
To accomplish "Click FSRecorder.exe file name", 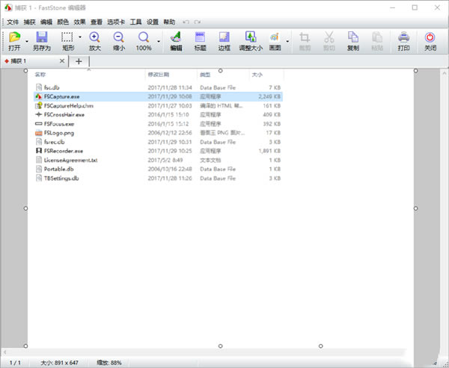I will pos(64,151).
